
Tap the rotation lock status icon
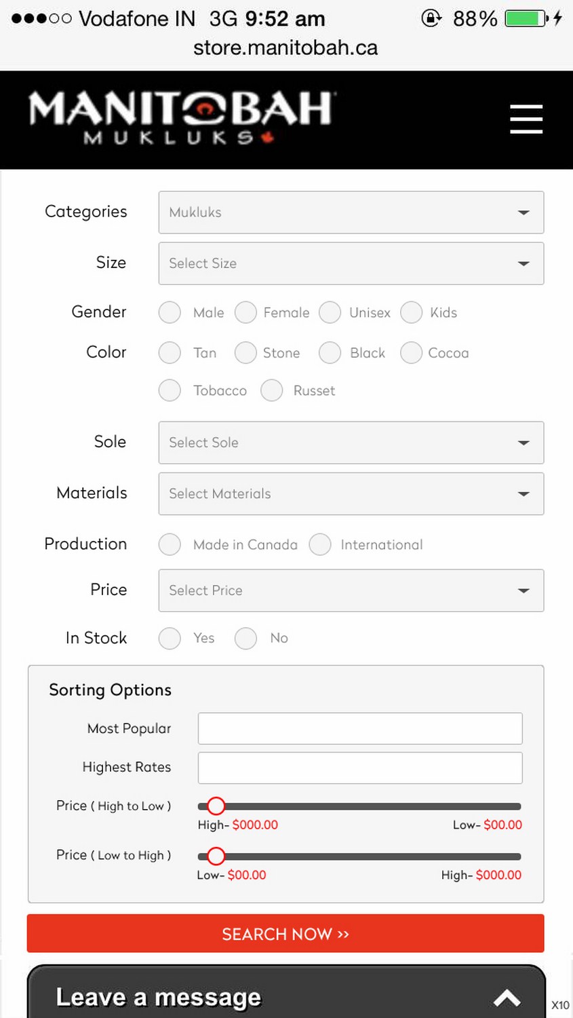coord(431,18)
